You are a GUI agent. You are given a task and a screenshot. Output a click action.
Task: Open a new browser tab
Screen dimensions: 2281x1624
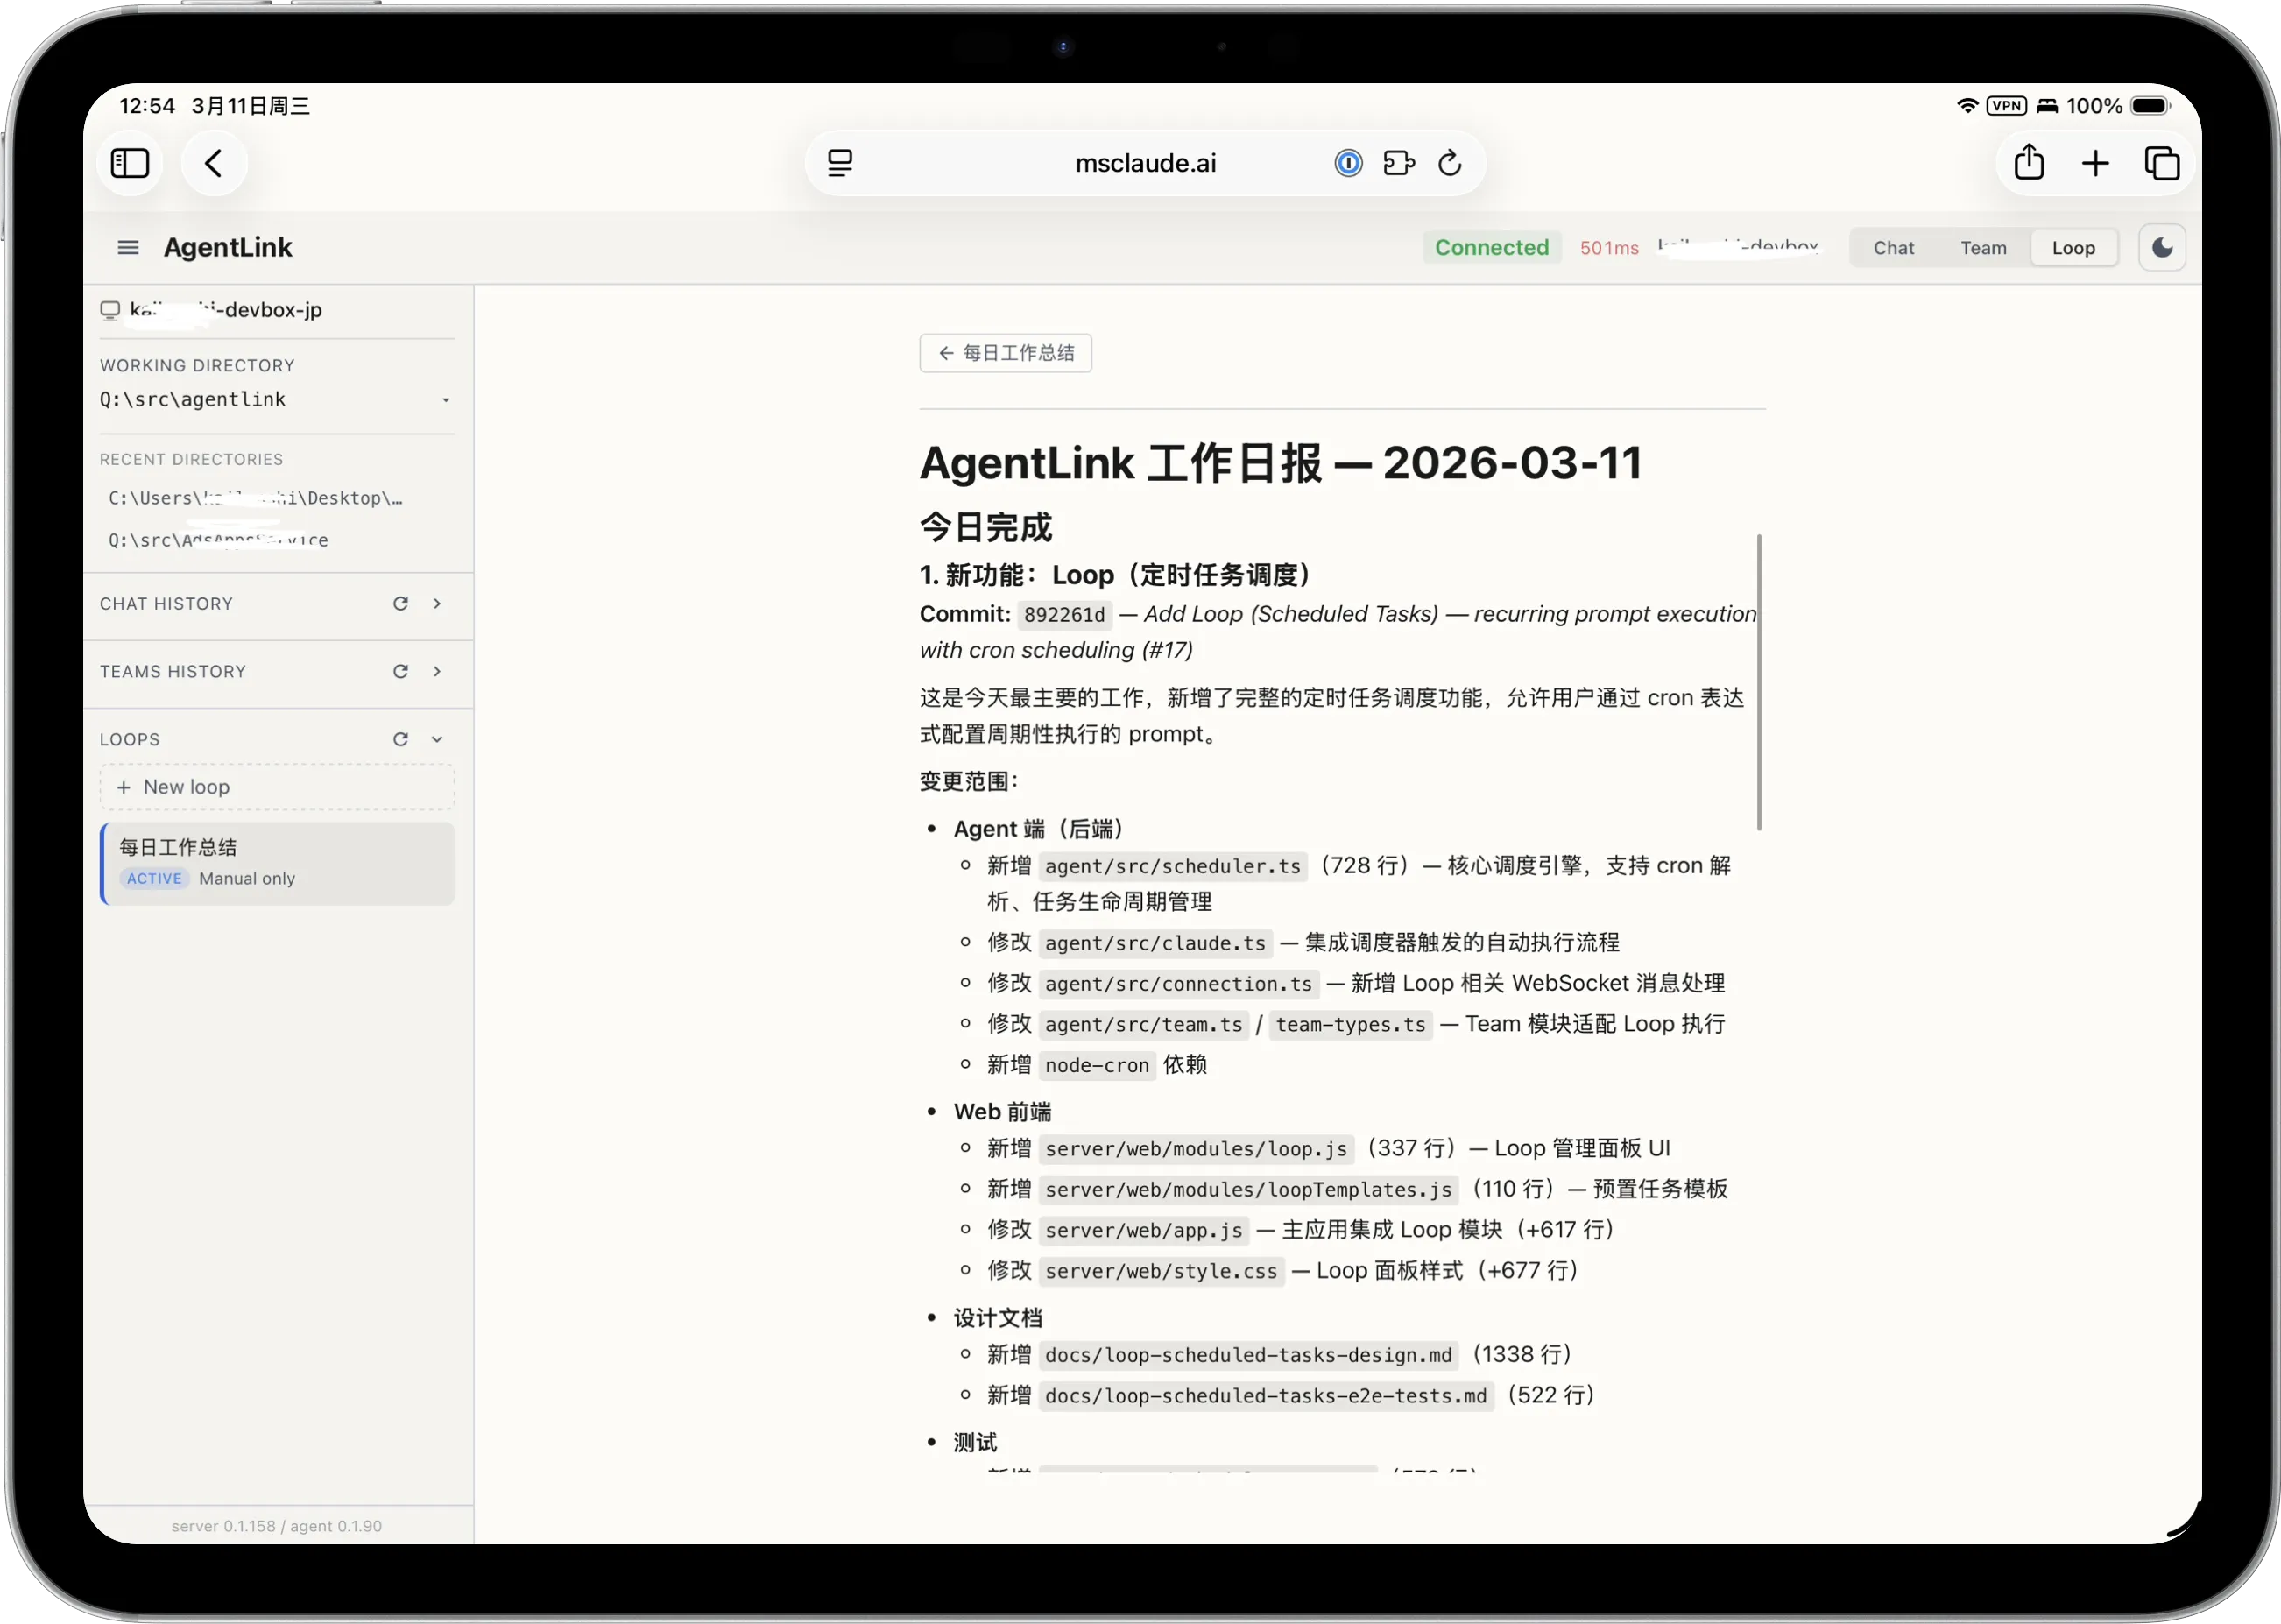click(x=2096, y=162)
